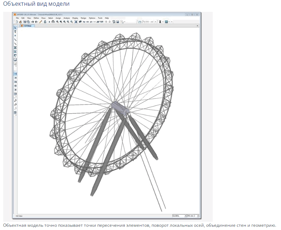The height and width of the screenshot is (230, 281).
Task: Set the view to the XZ plane
Action: (x=87, y=22)
